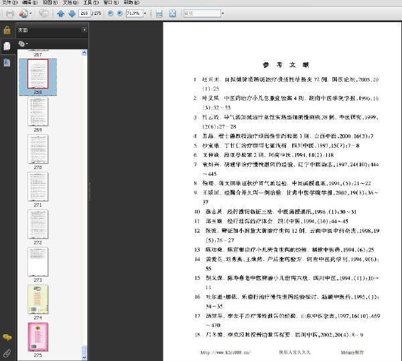402x361 pixels.
Task: Go to previous page with up arrow
Action: [x=61, y=13]
